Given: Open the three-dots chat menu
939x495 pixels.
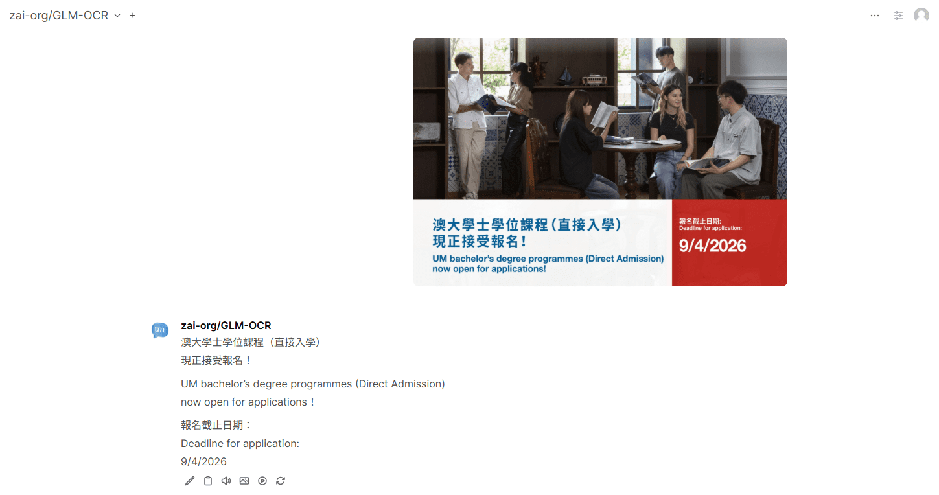Looking at the screenshot, I should coord(875,16).
